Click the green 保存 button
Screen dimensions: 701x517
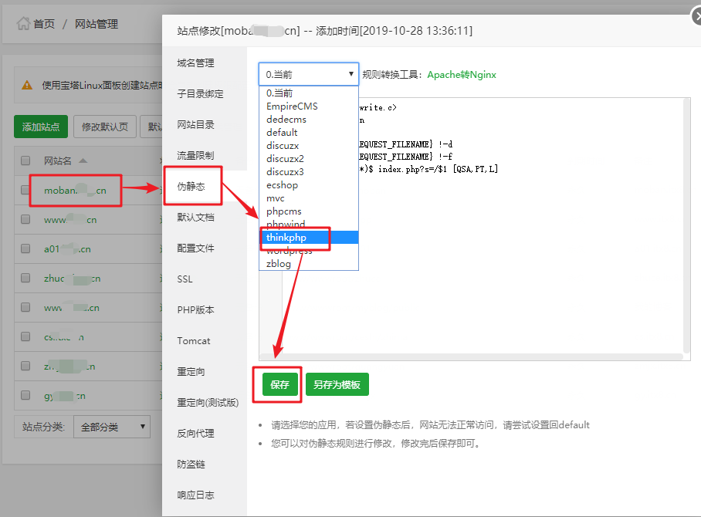280,384
